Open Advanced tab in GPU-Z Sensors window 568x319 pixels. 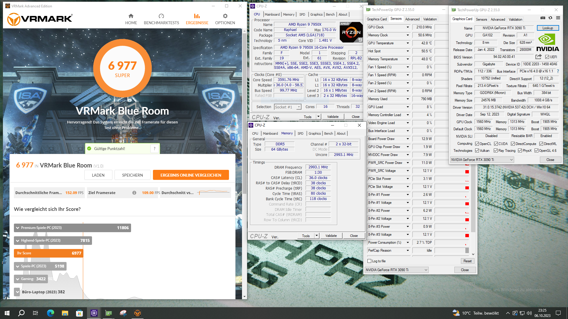412,19
